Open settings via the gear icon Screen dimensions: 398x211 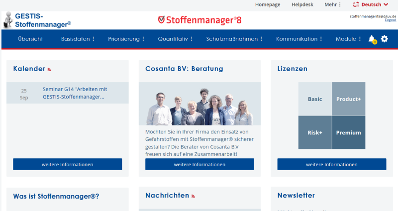384,39
